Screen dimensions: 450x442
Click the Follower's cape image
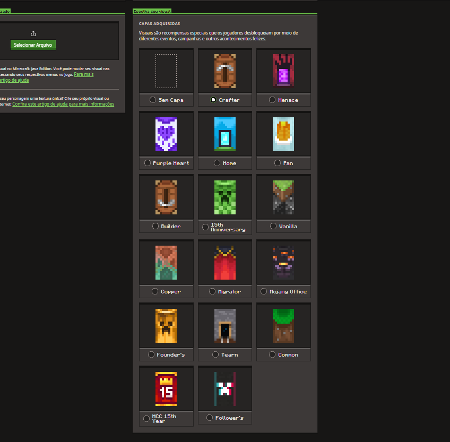[x=225, y=389]
